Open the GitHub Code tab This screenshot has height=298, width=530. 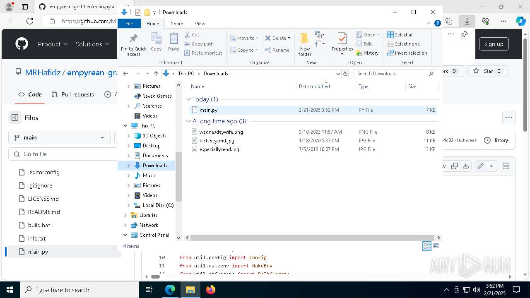[30, 94]
